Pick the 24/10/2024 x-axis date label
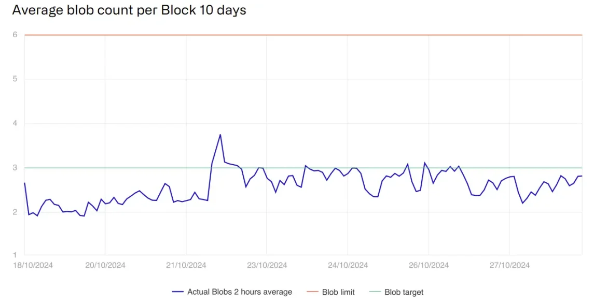Image resolution: width=594 pixels, height=304 pixels. point(348,265)
